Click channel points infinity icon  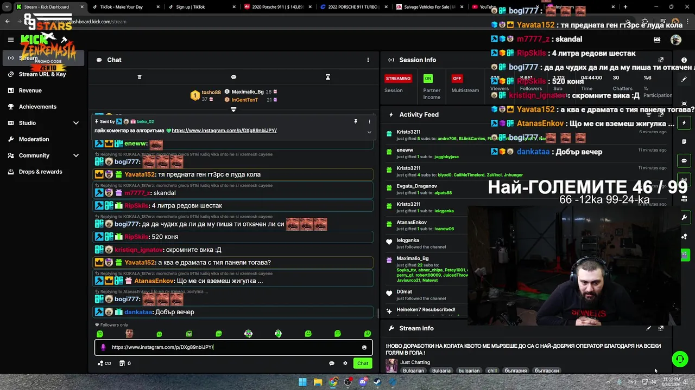click(x=104, y=363)
